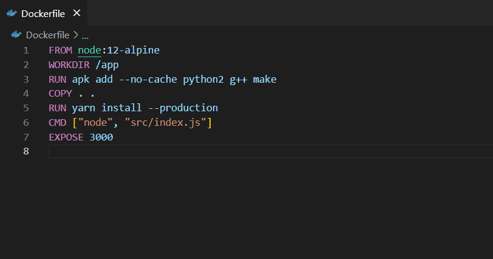The height and width of the screenshot is (259, 493).
Task: Click the /app path text
Action: [107, 65]
